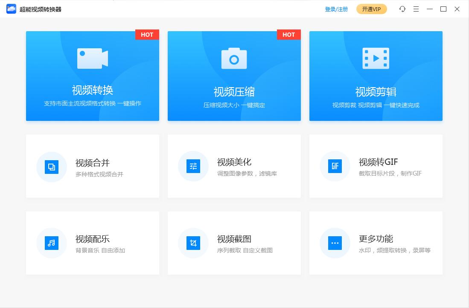Click subtitle 截取目标片段，制作GIF

pos(390,173)
